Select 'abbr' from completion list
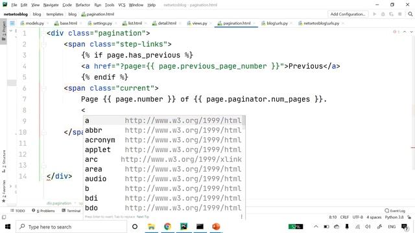 pyautogui.click(x=163, y=130)
